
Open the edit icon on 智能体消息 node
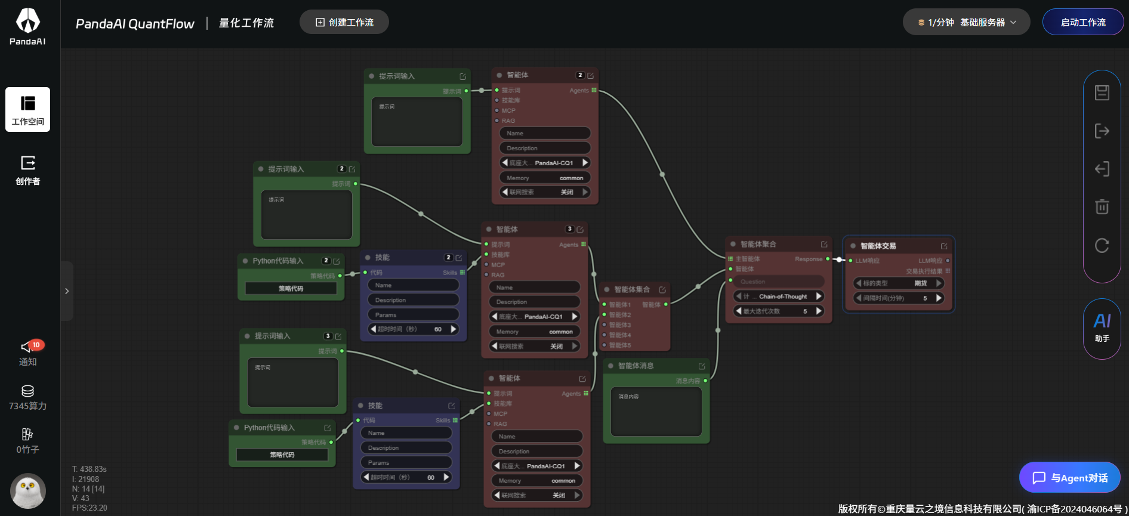[702, 366]
